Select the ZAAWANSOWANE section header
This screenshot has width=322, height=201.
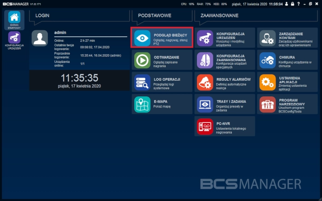219,16
